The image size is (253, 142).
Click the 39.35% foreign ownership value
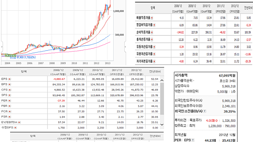point(229,112)
